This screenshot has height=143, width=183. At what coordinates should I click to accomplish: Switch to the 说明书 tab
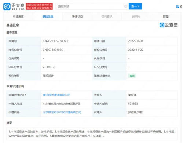(136, 16)
